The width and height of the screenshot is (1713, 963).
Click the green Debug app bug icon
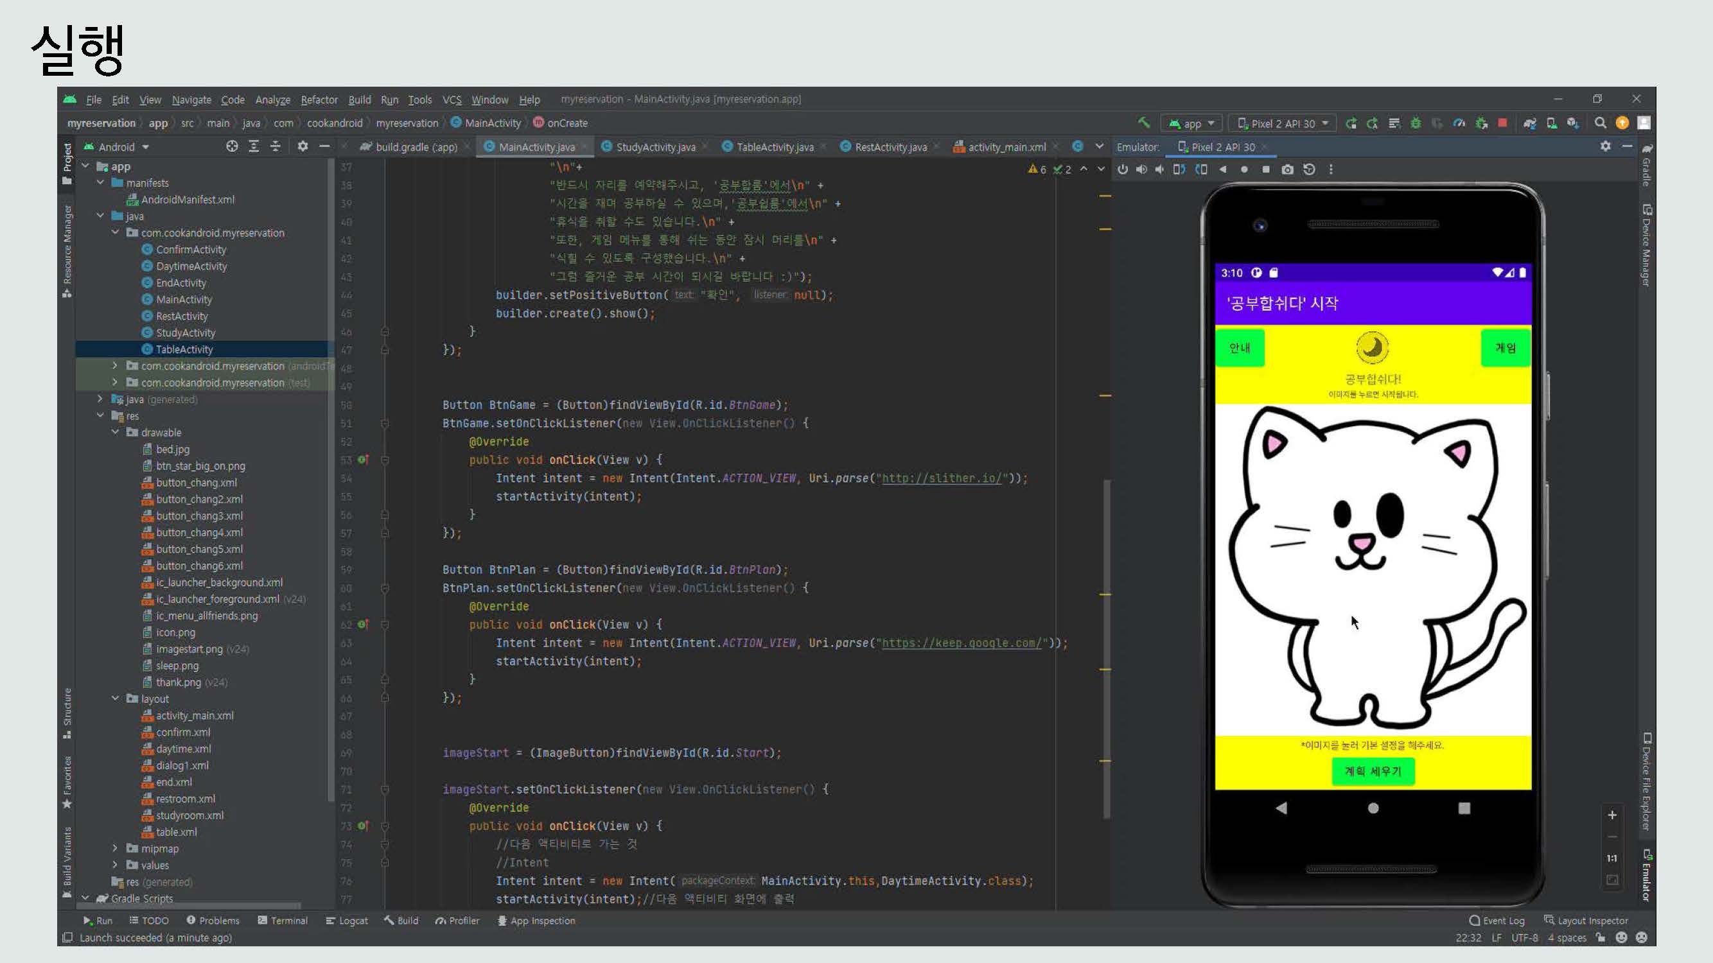tap(1416, 123)
